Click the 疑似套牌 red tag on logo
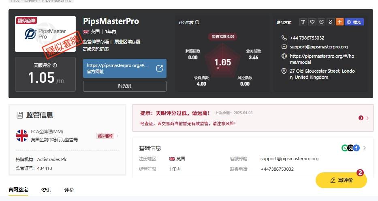 [x=26, y=21]
